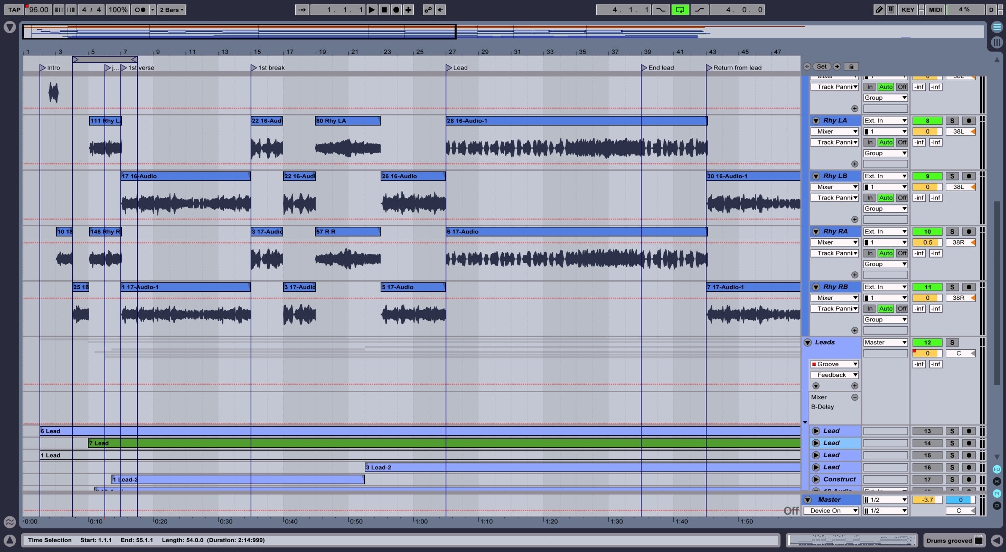
Task: Open the Master Device On dropdown
Action: [832, 511]
